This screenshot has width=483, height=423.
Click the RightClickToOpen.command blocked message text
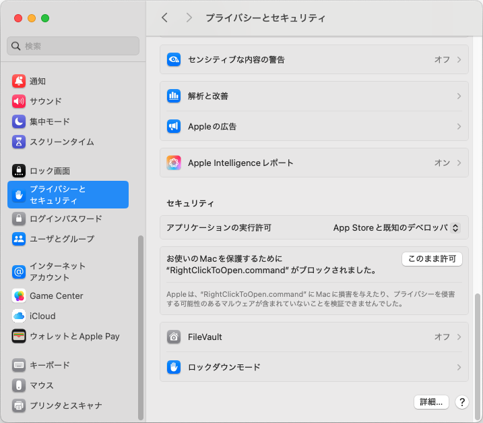pyautogui.click(x=271, y=264)
